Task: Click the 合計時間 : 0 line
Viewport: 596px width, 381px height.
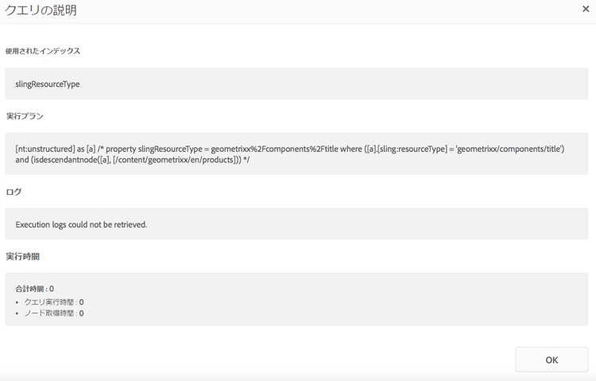Action: click(35, 289)
